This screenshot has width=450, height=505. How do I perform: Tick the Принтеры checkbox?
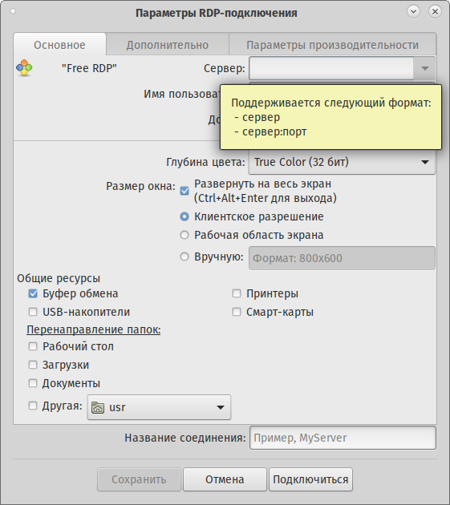coord(237,293)
